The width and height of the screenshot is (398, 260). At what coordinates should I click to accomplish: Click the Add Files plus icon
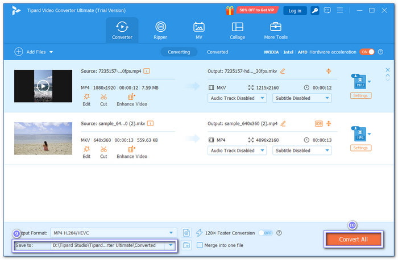tap(19, 52)
